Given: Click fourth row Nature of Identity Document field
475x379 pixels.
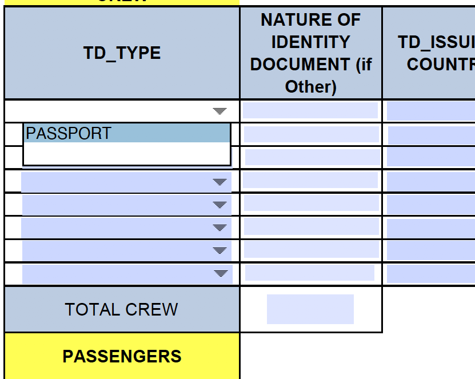Looking at the screenshot, I should pos(310,181).
